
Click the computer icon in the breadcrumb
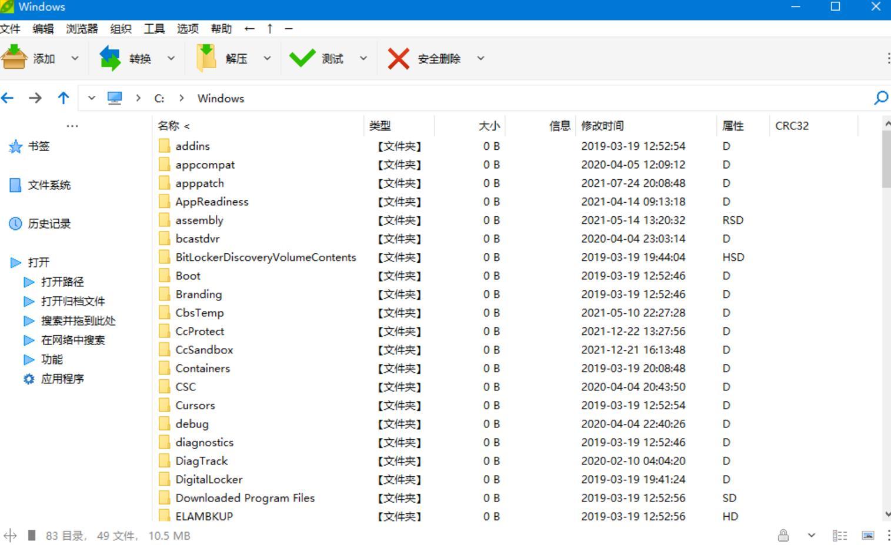pyautogui.click(x=115, y=98)
